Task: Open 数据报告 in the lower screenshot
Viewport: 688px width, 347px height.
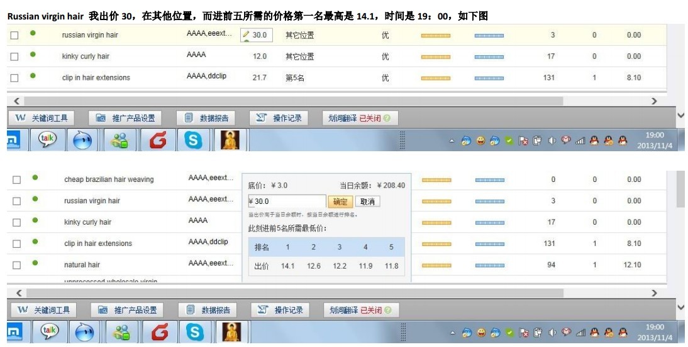Action: click(208, 310)
